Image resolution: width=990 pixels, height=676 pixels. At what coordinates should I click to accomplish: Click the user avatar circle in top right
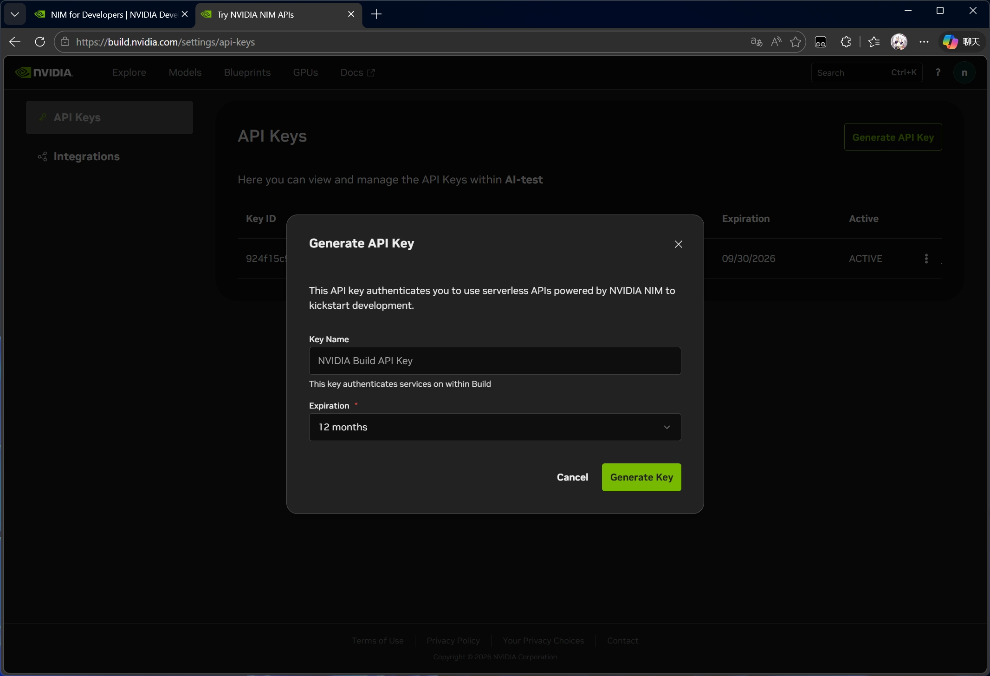(964, 72)
